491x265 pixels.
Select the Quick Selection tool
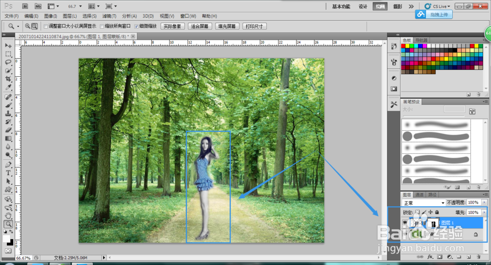point(8,71)
